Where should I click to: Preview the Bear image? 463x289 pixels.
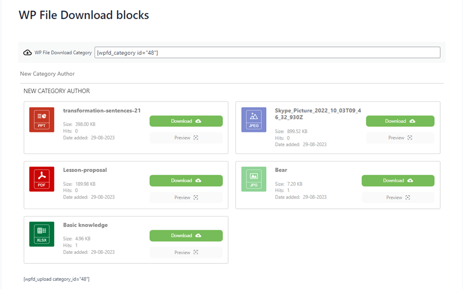pyautogui.click(x=398, y=198)
